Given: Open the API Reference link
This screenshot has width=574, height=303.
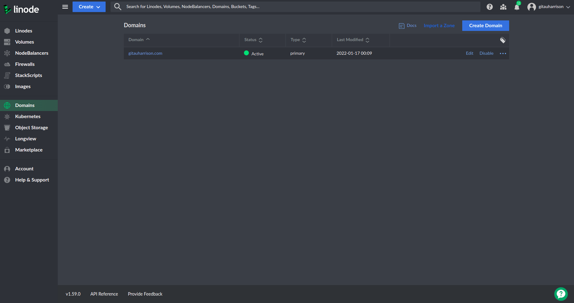Looking at the screenshot, I should pyautogui.click(x=104, y=294).
